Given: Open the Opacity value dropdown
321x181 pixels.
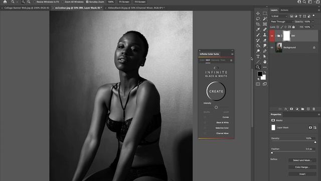Looking at the screenshot, I should pyautogui.click(x=313, y=22).
